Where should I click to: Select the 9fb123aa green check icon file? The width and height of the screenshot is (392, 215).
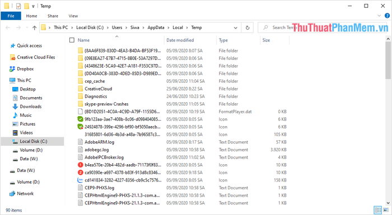[x=80, y=119]
